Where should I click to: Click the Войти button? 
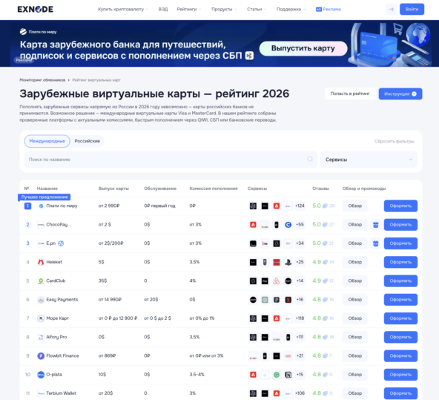click(412, 9)
